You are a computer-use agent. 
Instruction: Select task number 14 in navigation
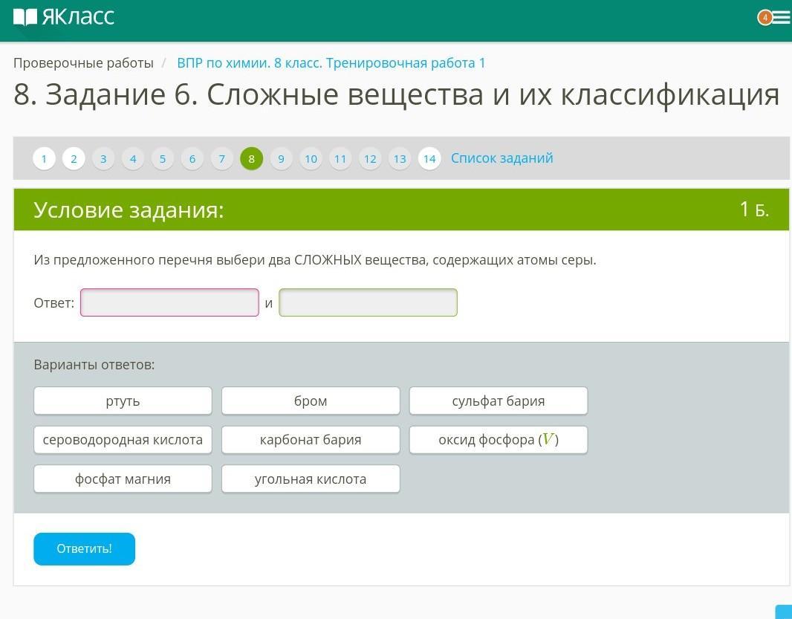(429, 158)
